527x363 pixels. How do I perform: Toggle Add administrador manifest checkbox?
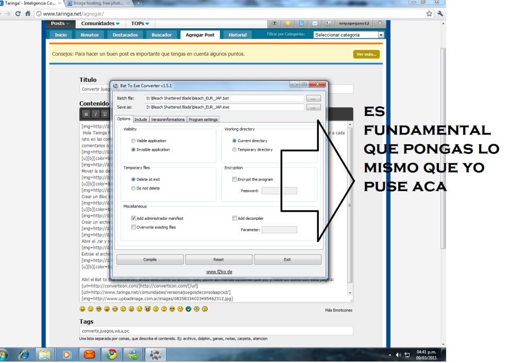tap(133, 218)
